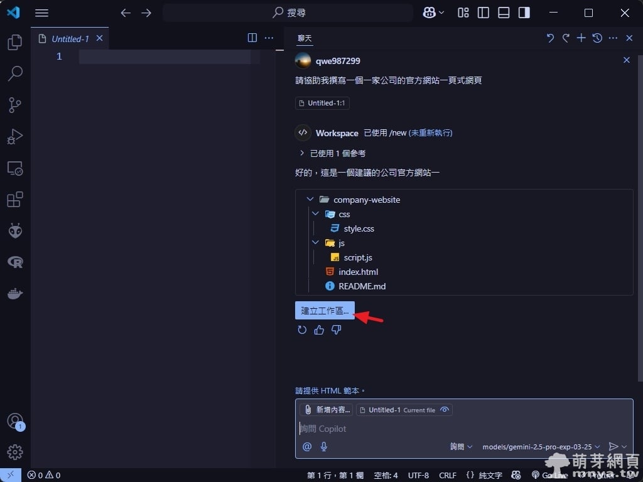Image resolution: width=643 pixels, height=482 pixels.
Task: Open the gemini-2.5-pro model dropdown
Action: pyautogui.click(x=541, y=447)
